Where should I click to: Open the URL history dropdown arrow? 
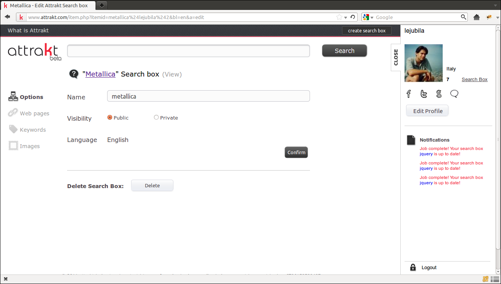click(345, 18)
